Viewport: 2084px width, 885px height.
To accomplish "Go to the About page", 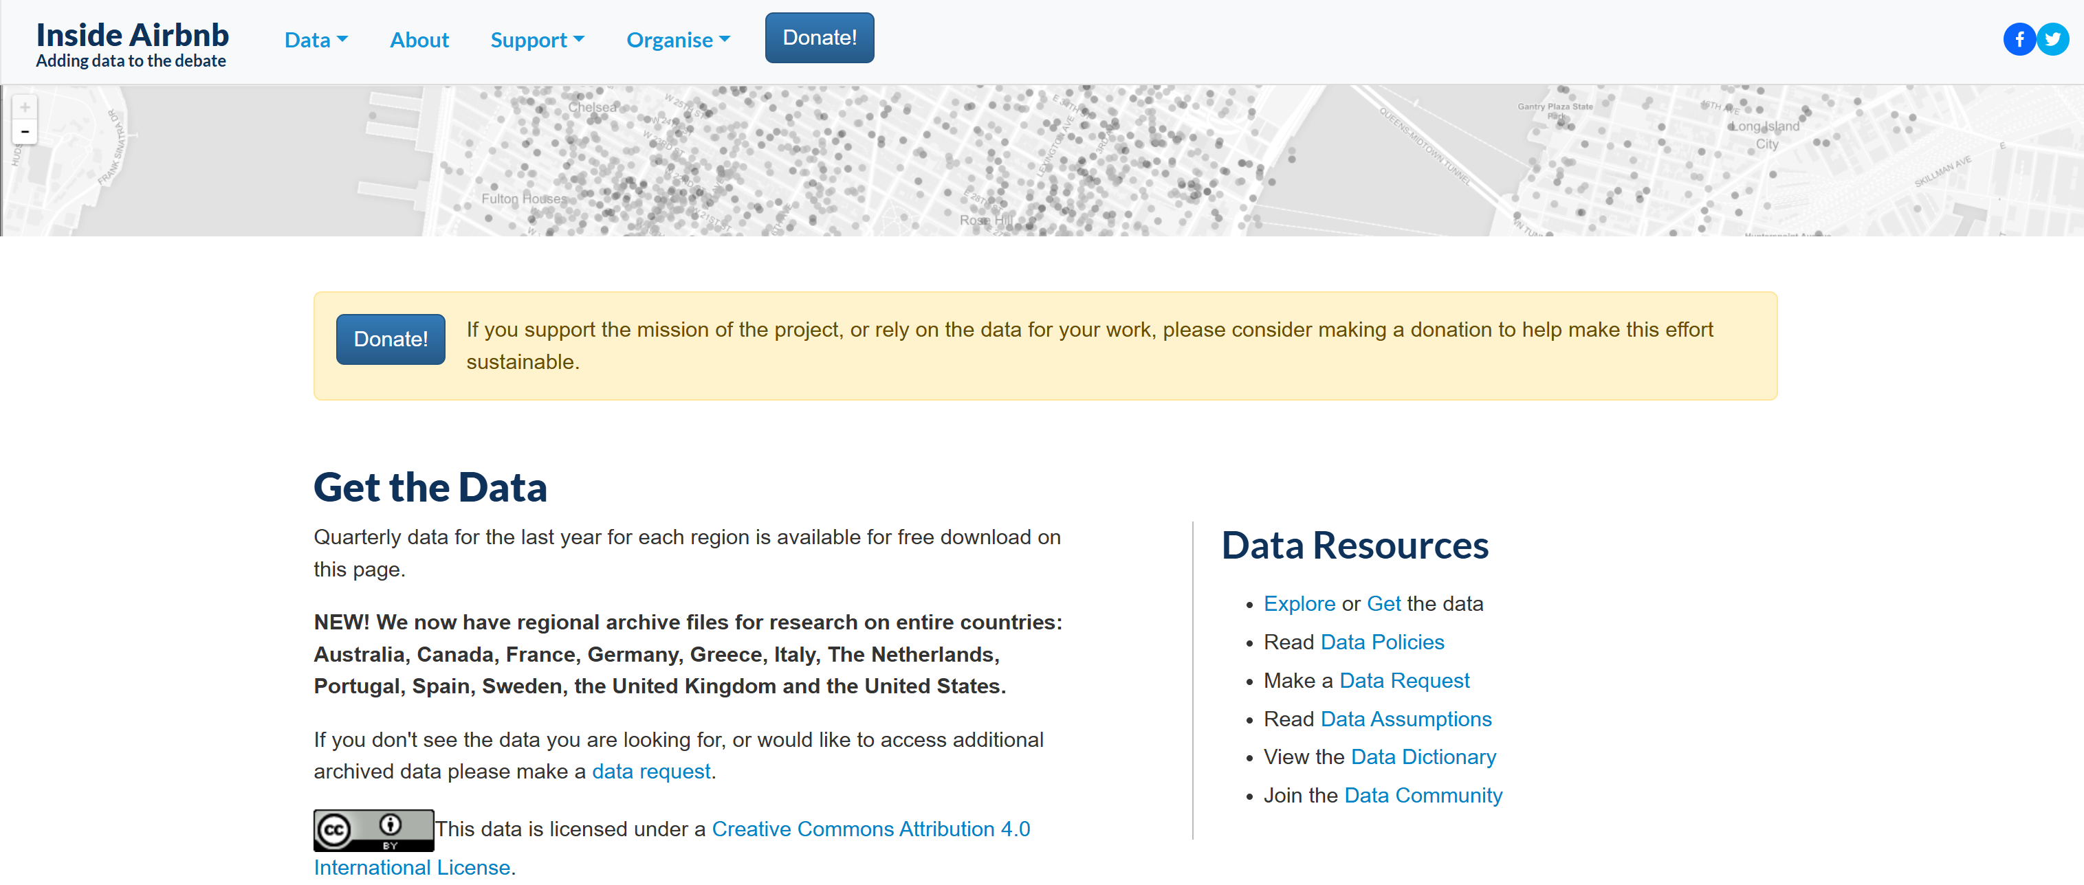I will click(419, 40).
